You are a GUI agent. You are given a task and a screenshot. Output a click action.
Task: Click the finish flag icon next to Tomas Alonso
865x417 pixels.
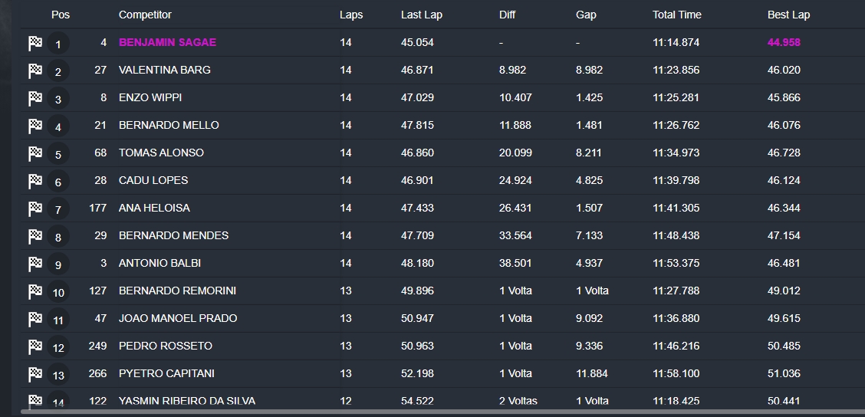35,153
